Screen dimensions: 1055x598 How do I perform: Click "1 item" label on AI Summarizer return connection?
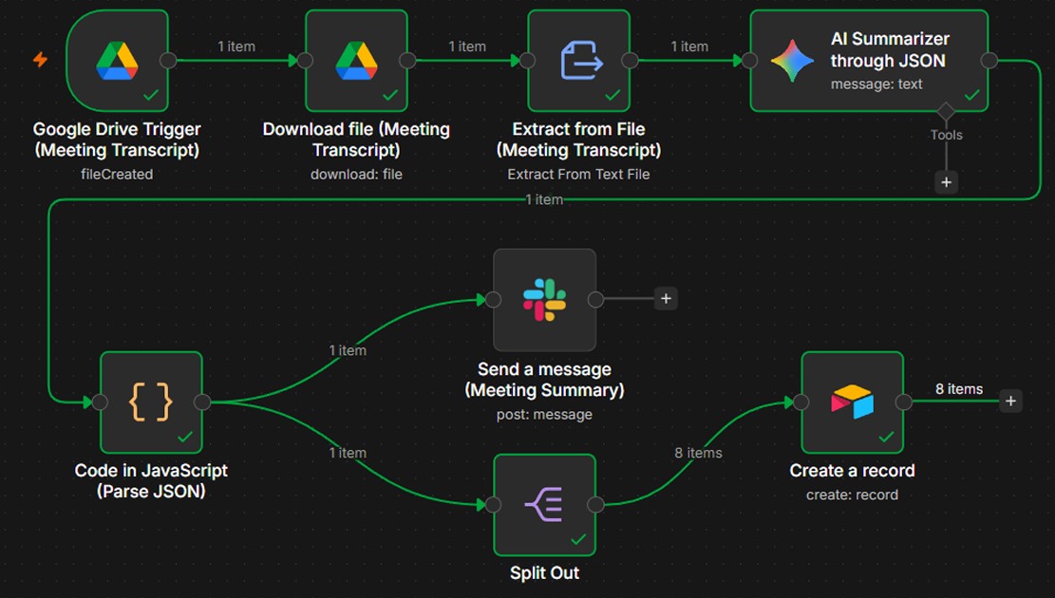(x=544, y=199)
